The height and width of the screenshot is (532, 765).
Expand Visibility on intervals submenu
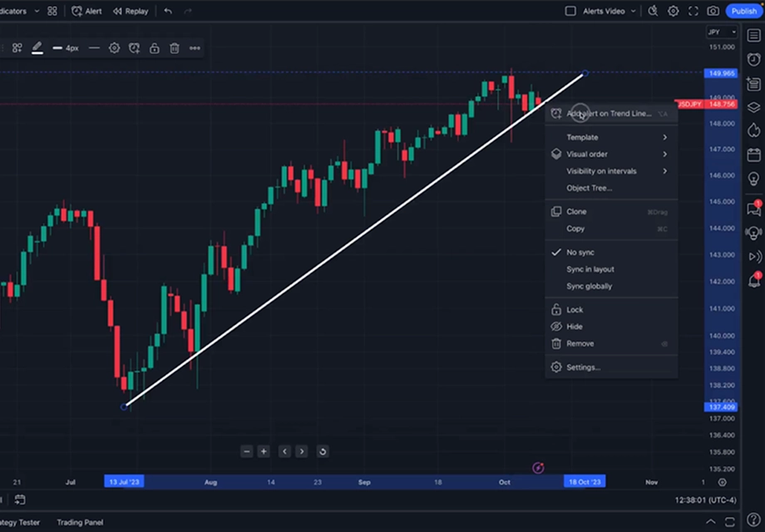611,171
